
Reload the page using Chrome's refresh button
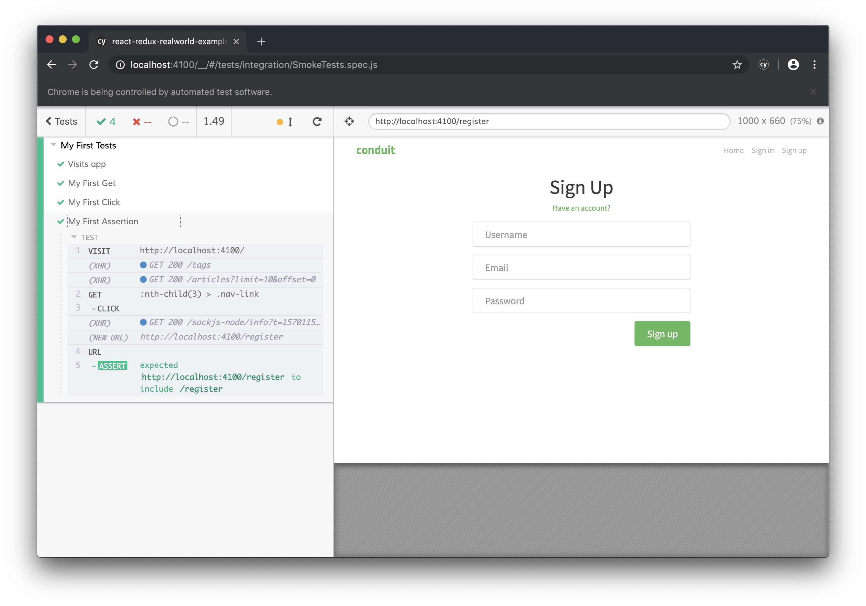[94, 65]
